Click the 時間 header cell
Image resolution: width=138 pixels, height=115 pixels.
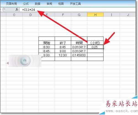pos(79,43)
